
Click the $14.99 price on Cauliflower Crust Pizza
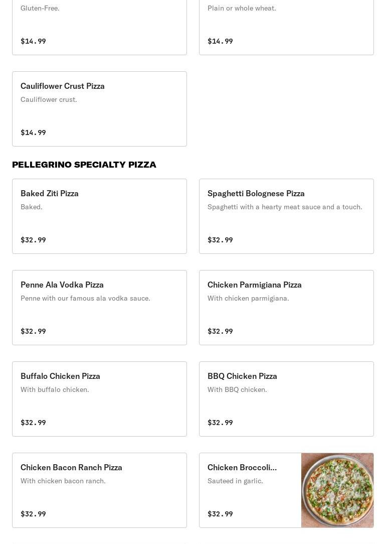[33, 132]
